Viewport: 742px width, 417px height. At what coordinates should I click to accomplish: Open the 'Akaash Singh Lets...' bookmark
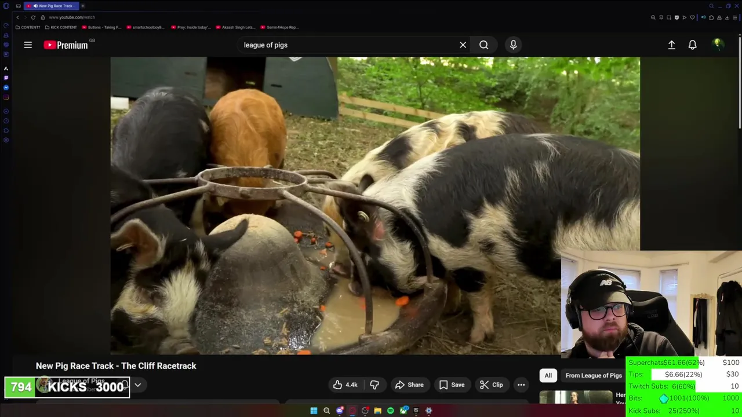coord(235,27)
